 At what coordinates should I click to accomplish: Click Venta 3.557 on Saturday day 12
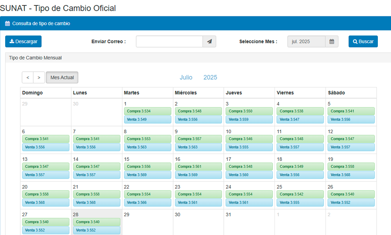coord(351,147)
